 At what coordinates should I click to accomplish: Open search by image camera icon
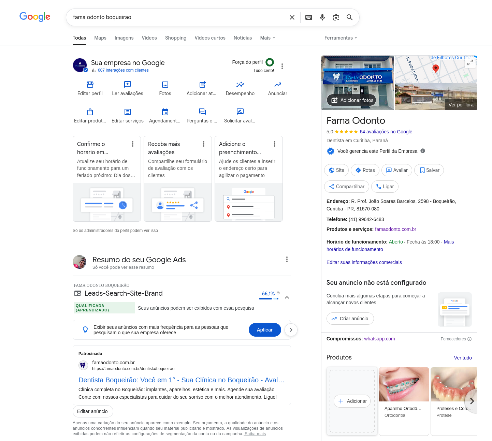point(336,17)
